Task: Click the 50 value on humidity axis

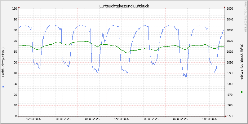Action: click(x=15, y=63)
